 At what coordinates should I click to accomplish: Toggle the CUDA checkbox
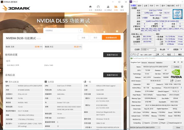pos(152,123)
